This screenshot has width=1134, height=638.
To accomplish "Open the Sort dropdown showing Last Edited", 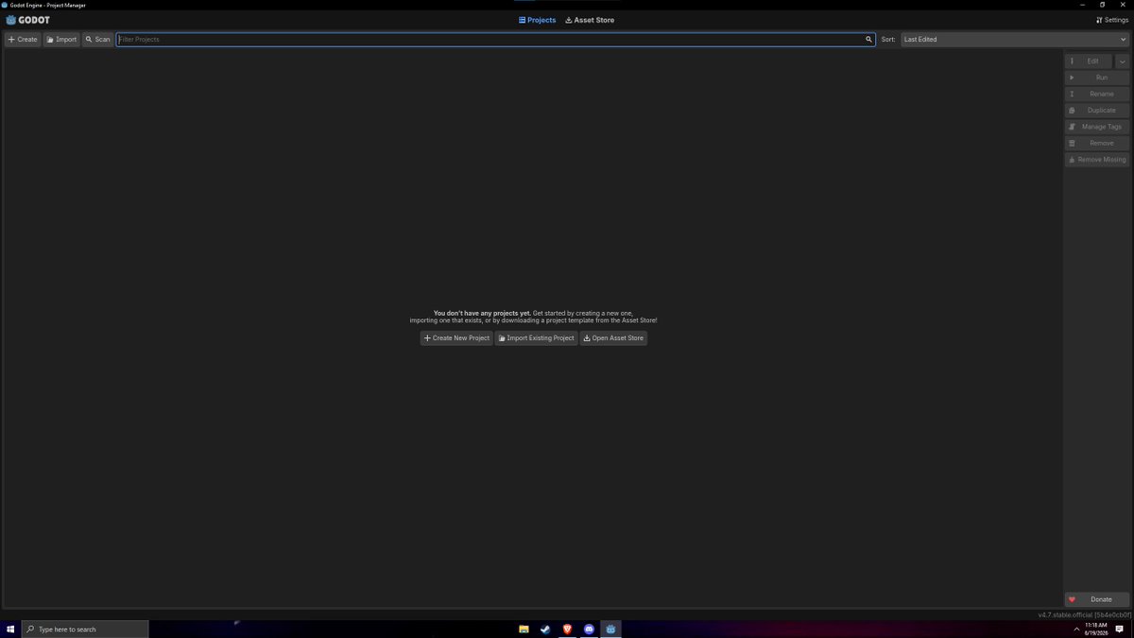I will [1015, 40].
